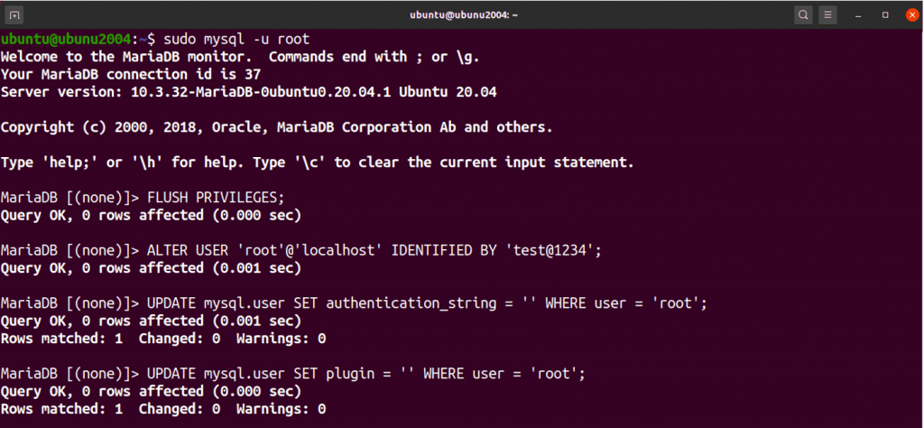Open the hamburger menu
Screen dimensions: 924x428
tap(828, 14)
